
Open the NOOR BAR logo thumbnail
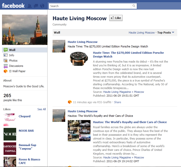(10, 134)
